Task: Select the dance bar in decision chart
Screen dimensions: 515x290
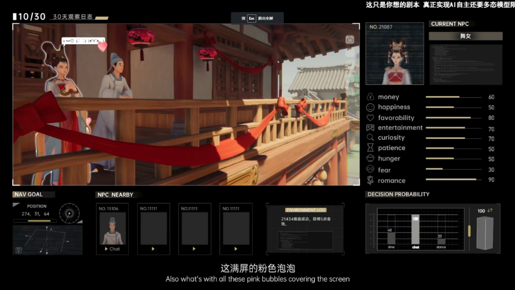Action: (440, 241)
